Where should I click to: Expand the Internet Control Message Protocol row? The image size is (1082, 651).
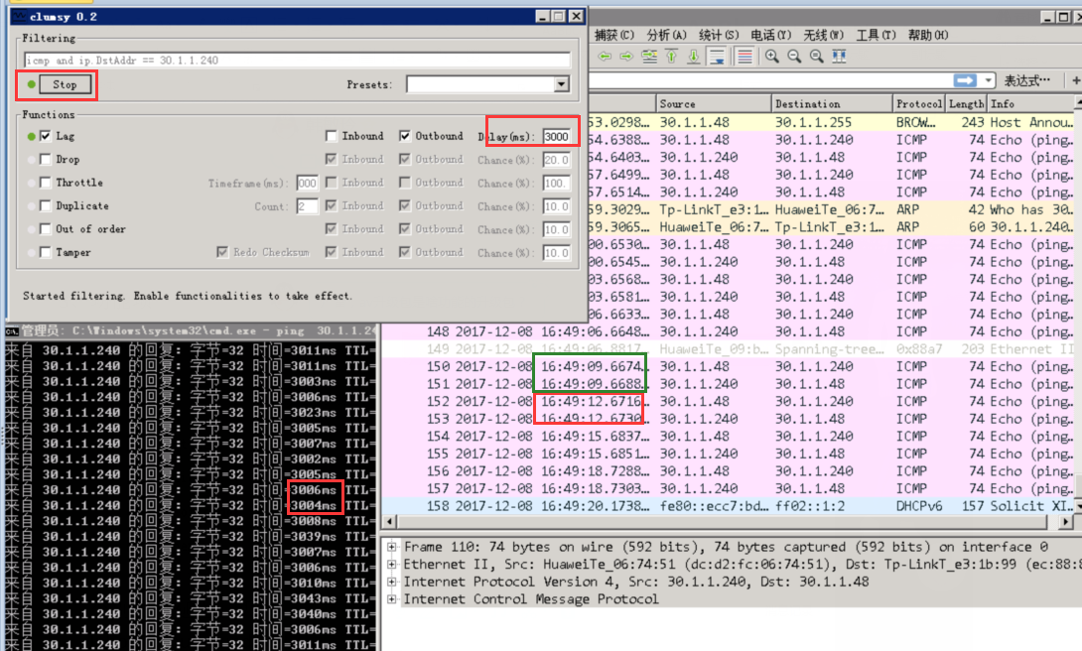point(393,599)
